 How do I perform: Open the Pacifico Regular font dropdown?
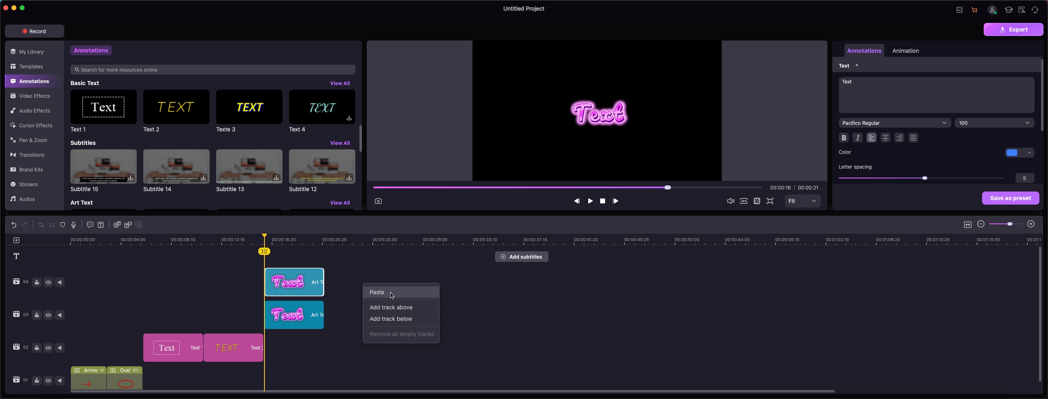[894, 123]
